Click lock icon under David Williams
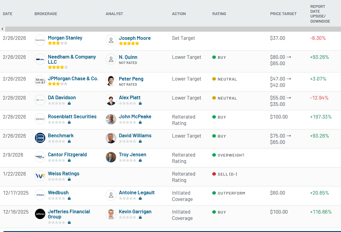 click(x=140, y=141)
